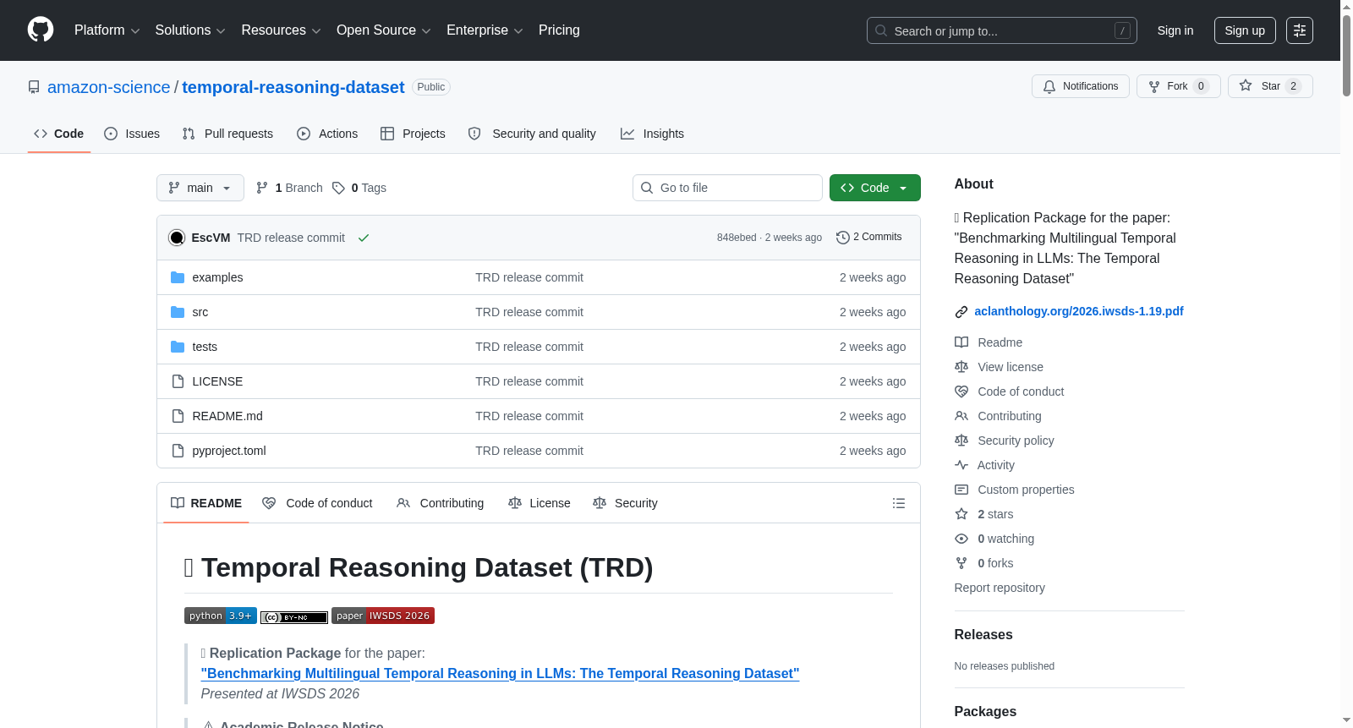Switch to the Actions tab
The height and width of the screenshot is (728, 1353).
point(327,134)
